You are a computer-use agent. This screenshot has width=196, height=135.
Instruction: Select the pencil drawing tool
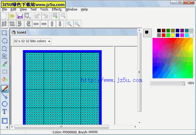5,89
